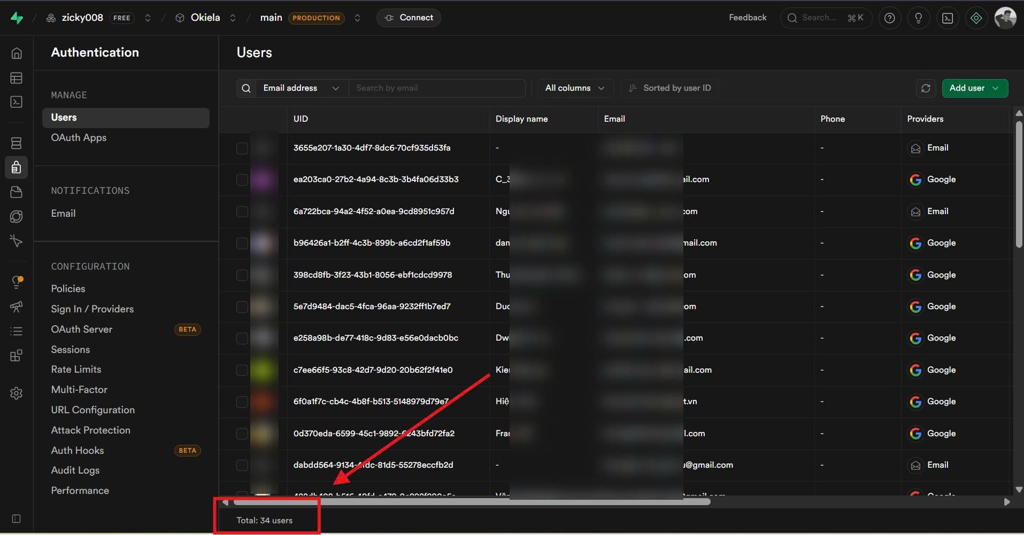This screenshot has height=535, width=1024.
Task: Expand the All columns dropdown
Action: point(575,88)
